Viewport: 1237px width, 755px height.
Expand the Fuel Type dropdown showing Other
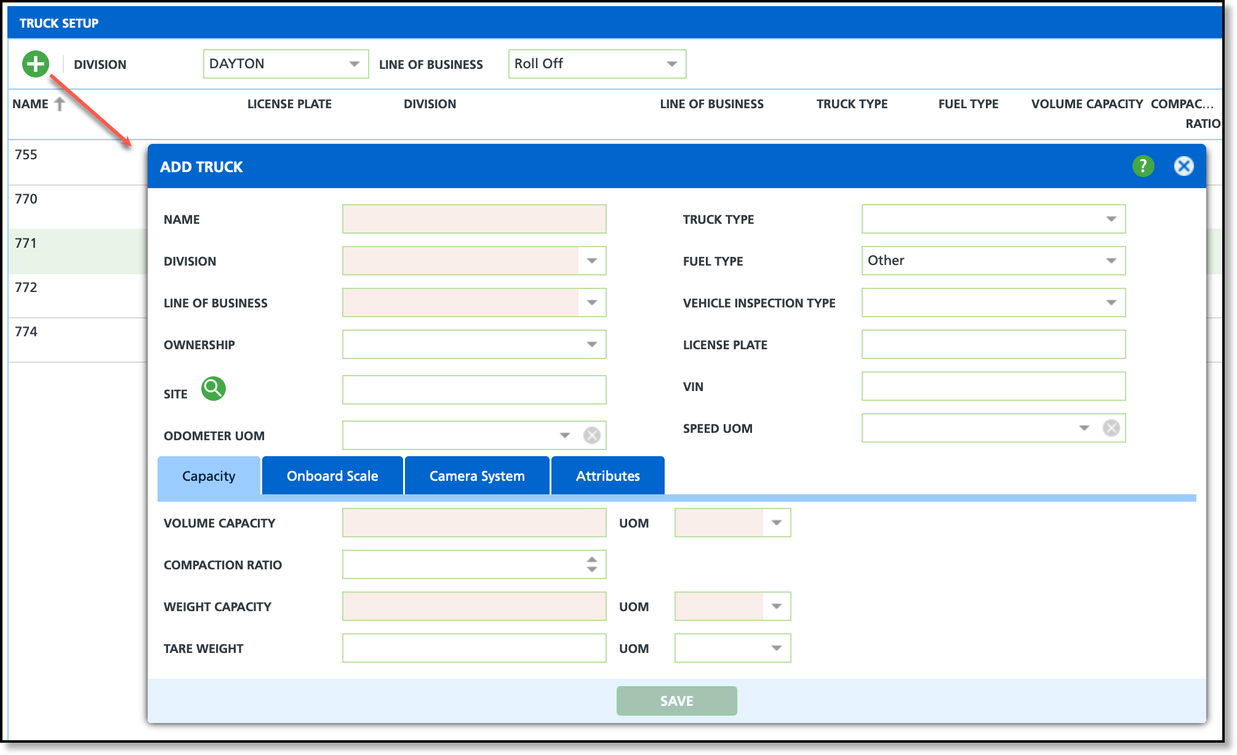point(1111,261)
